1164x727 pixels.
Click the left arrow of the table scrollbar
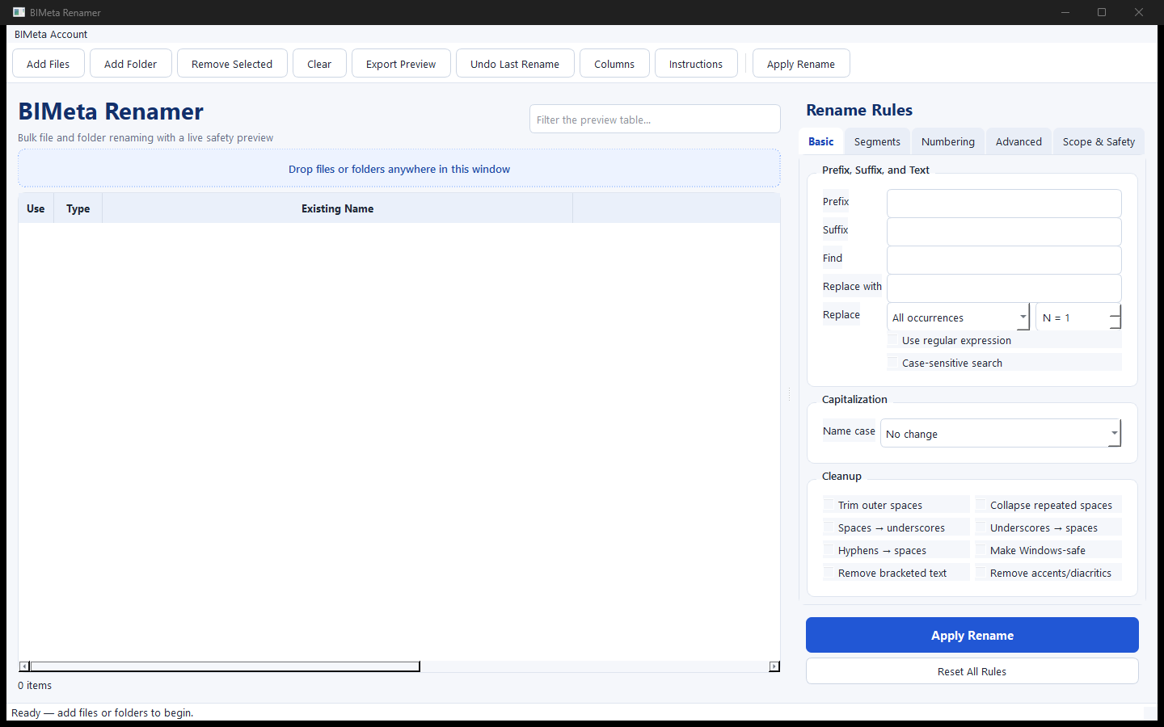tap(24, 666)
